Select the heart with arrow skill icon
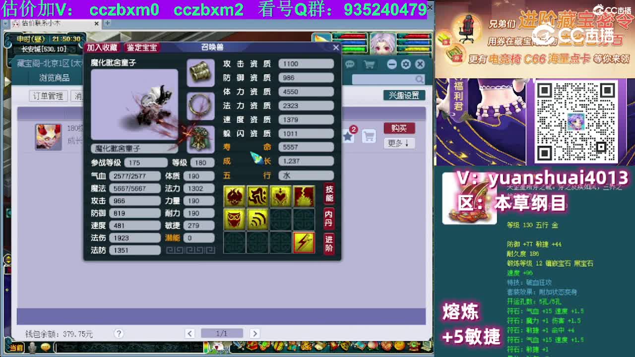635x357 pixels. point(281,196)
